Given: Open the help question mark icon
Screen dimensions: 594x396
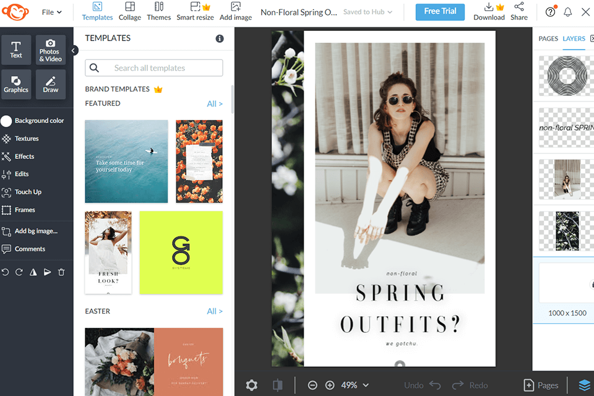Looking at the screenshot, I should point(551,12).
